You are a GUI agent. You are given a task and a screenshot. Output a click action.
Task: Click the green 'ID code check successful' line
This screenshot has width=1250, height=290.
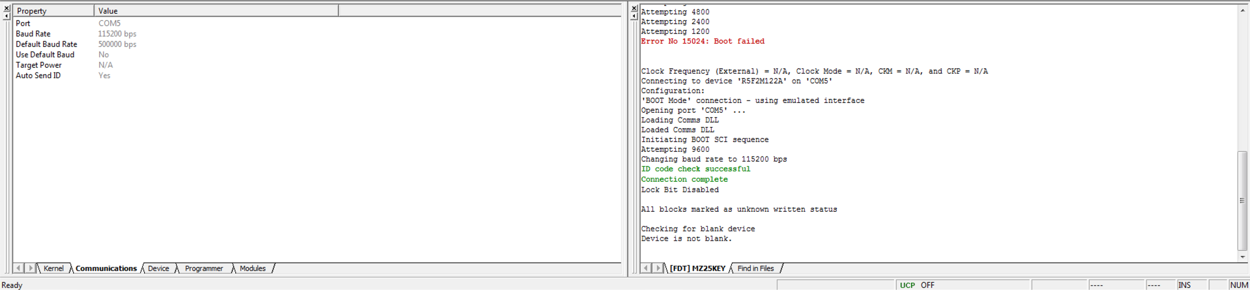click(x=695, y=169)
